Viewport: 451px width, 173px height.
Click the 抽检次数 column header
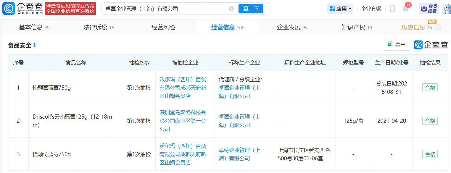[x=139, y=63]
